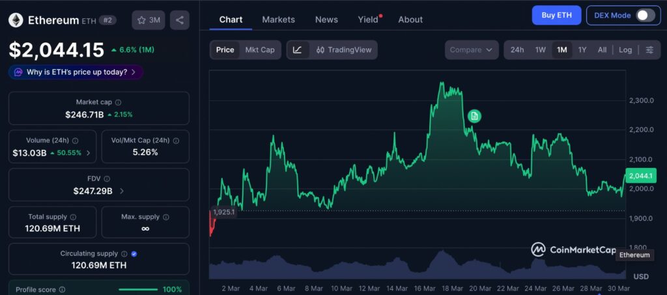
Task: Open the Chart tab
Action: coord(231,20)
